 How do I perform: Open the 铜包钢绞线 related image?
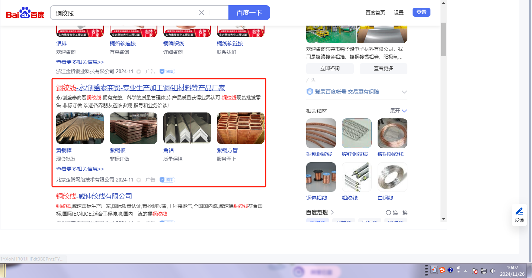(321, 133)
